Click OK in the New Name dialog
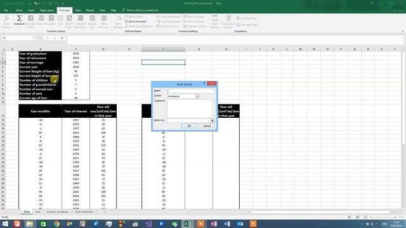The image size is (406, 228). pos(189,126)
